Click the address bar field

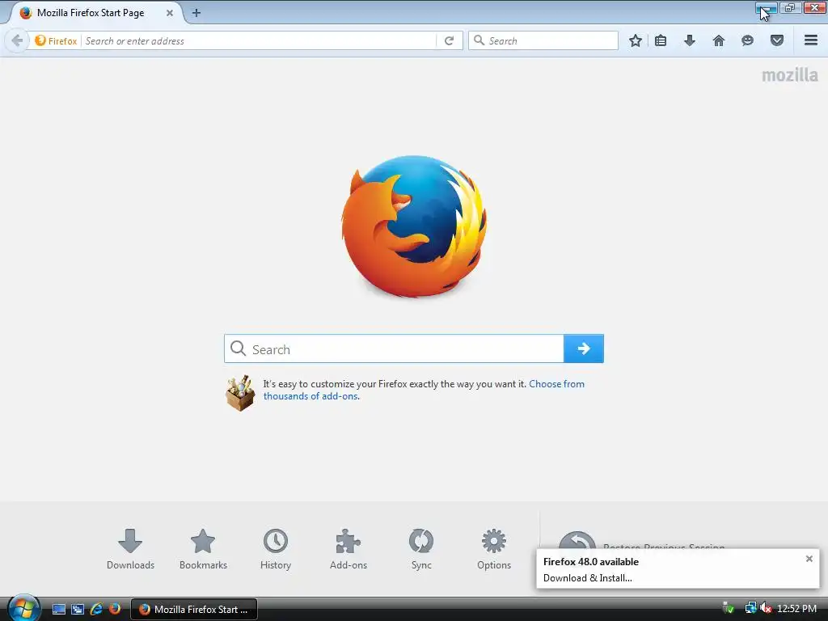pyautogui.click(x=259, y=40)
